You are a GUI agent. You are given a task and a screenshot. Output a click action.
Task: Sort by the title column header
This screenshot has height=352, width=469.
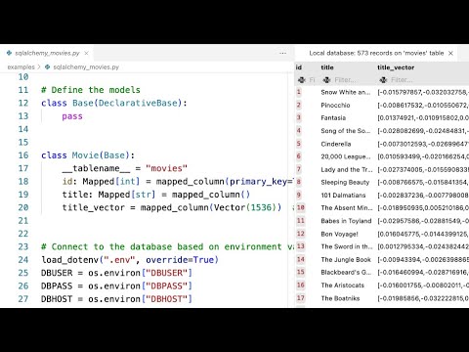(x=327, y=67)
